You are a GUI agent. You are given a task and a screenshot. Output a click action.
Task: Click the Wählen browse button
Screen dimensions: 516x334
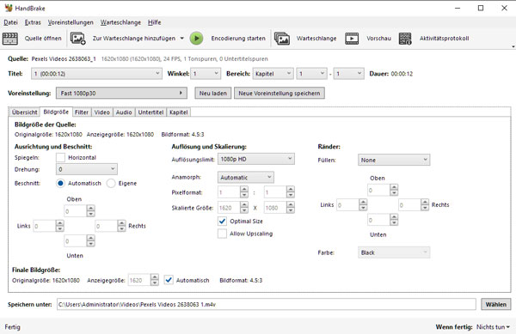496,305
